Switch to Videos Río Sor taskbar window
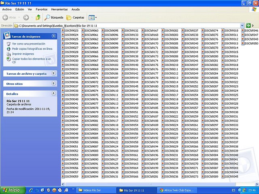 pos(97,190)
